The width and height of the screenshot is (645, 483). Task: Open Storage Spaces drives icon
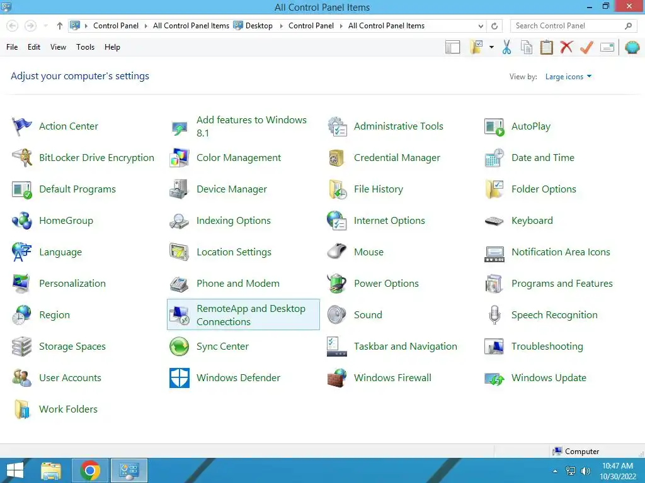click(22, 347)
